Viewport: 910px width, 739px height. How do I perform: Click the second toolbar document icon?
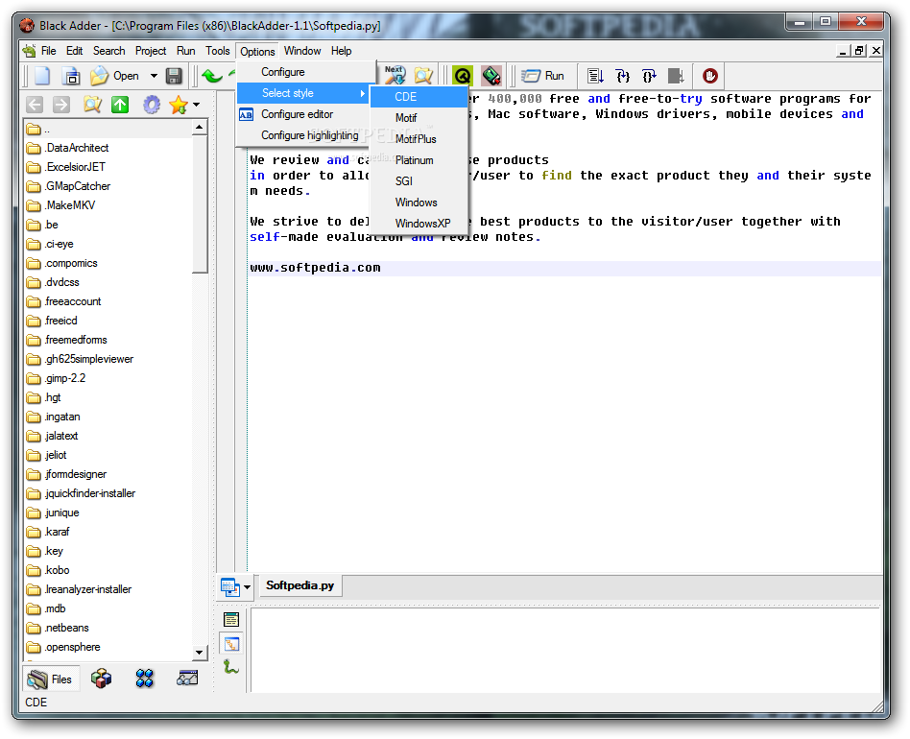click(x=71, y=76)
